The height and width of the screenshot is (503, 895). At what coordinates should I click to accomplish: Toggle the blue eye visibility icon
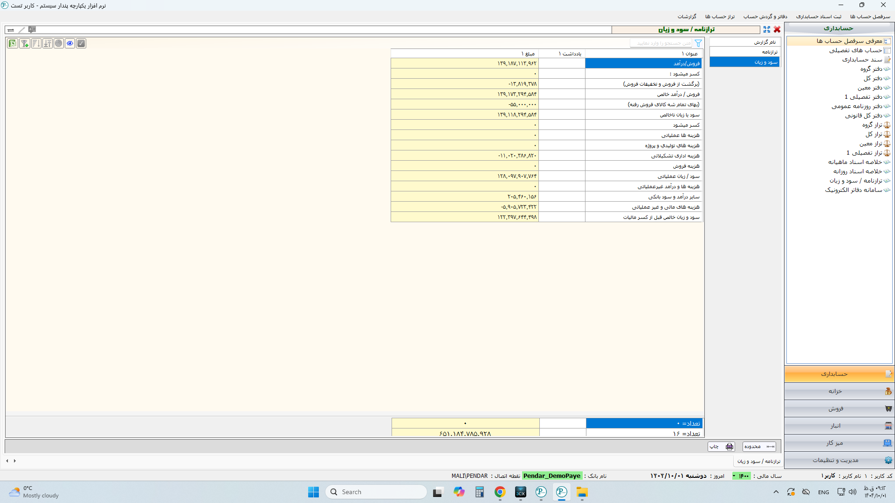[x=69, y=43]
